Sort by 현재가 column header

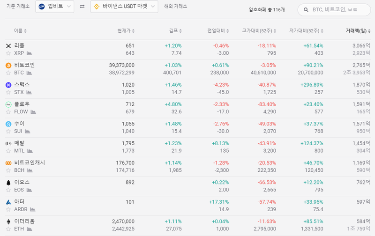click(x=126, y=30)
